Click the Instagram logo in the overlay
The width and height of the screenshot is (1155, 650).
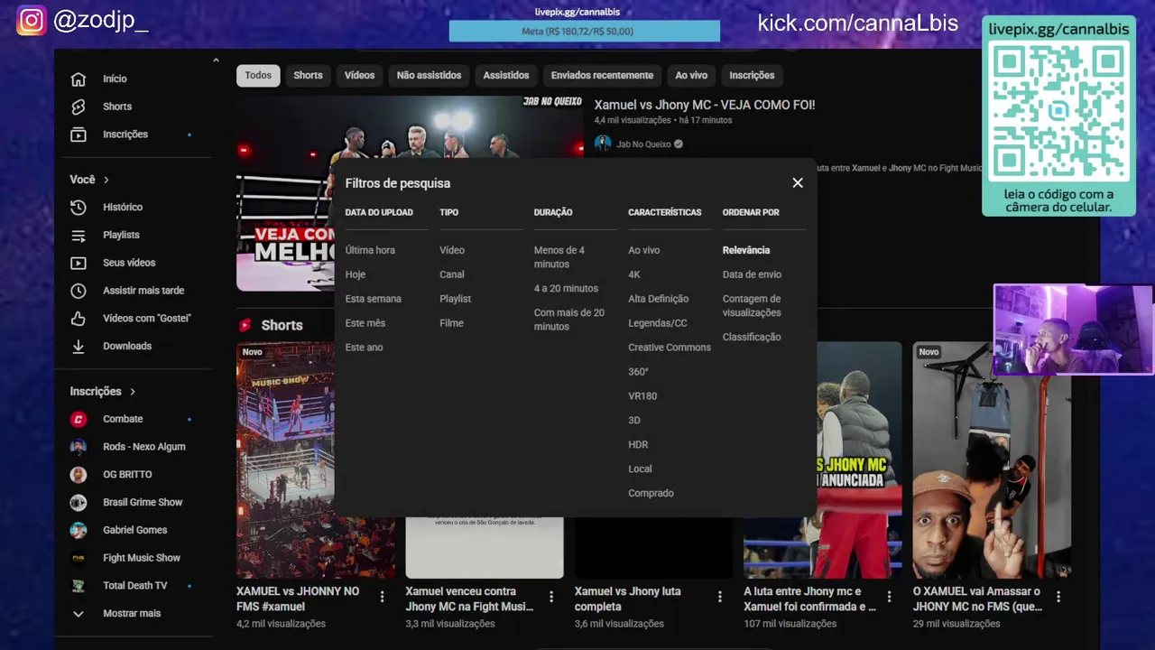(32, 21)
